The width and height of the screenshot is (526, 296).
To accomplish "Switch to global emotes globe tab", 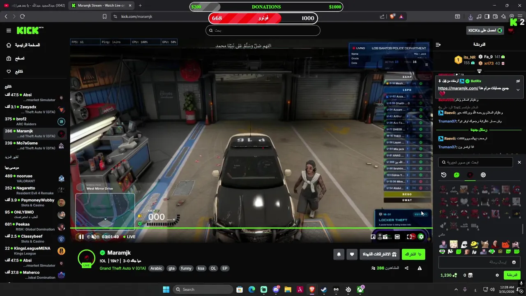I will tap(483, 175).
